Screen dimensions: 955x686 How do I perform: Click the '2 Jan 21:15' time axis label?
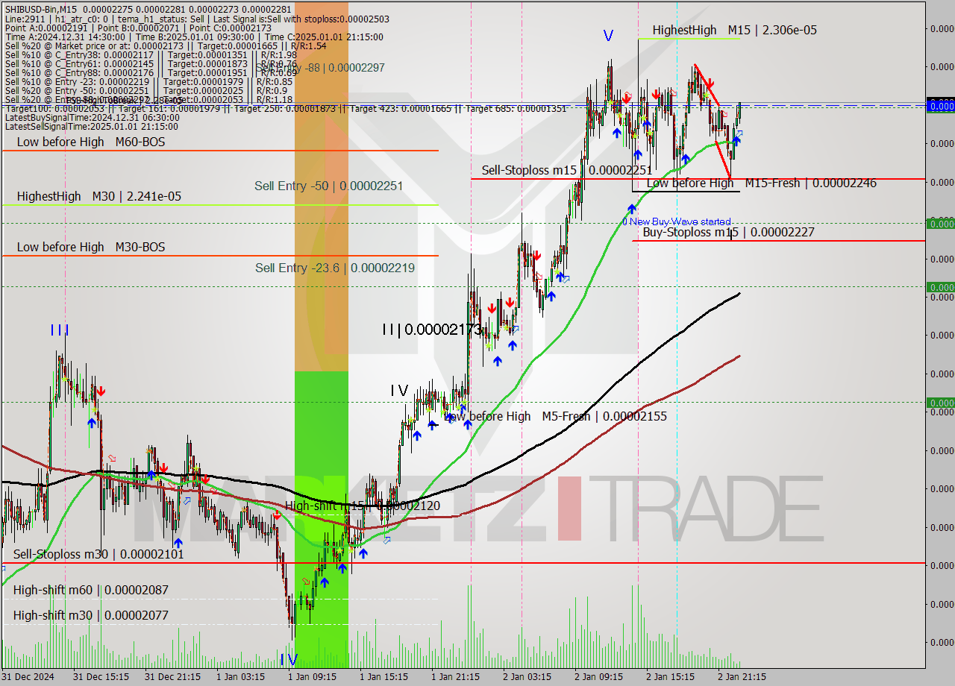pyautogui.click(x=742, y=677)
